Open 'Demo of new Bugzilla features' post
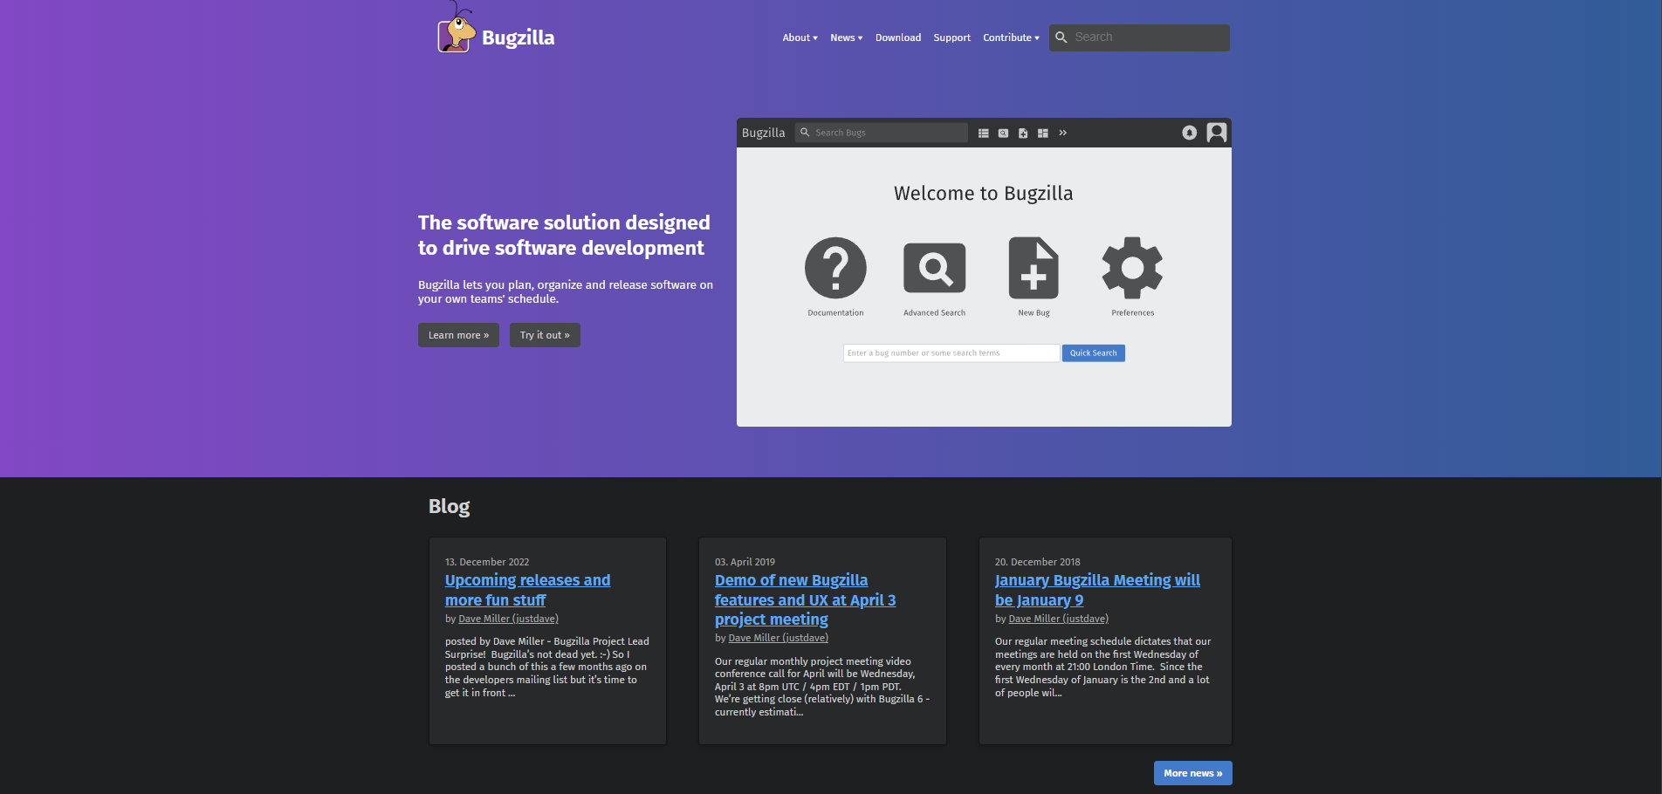 point(805,599)
